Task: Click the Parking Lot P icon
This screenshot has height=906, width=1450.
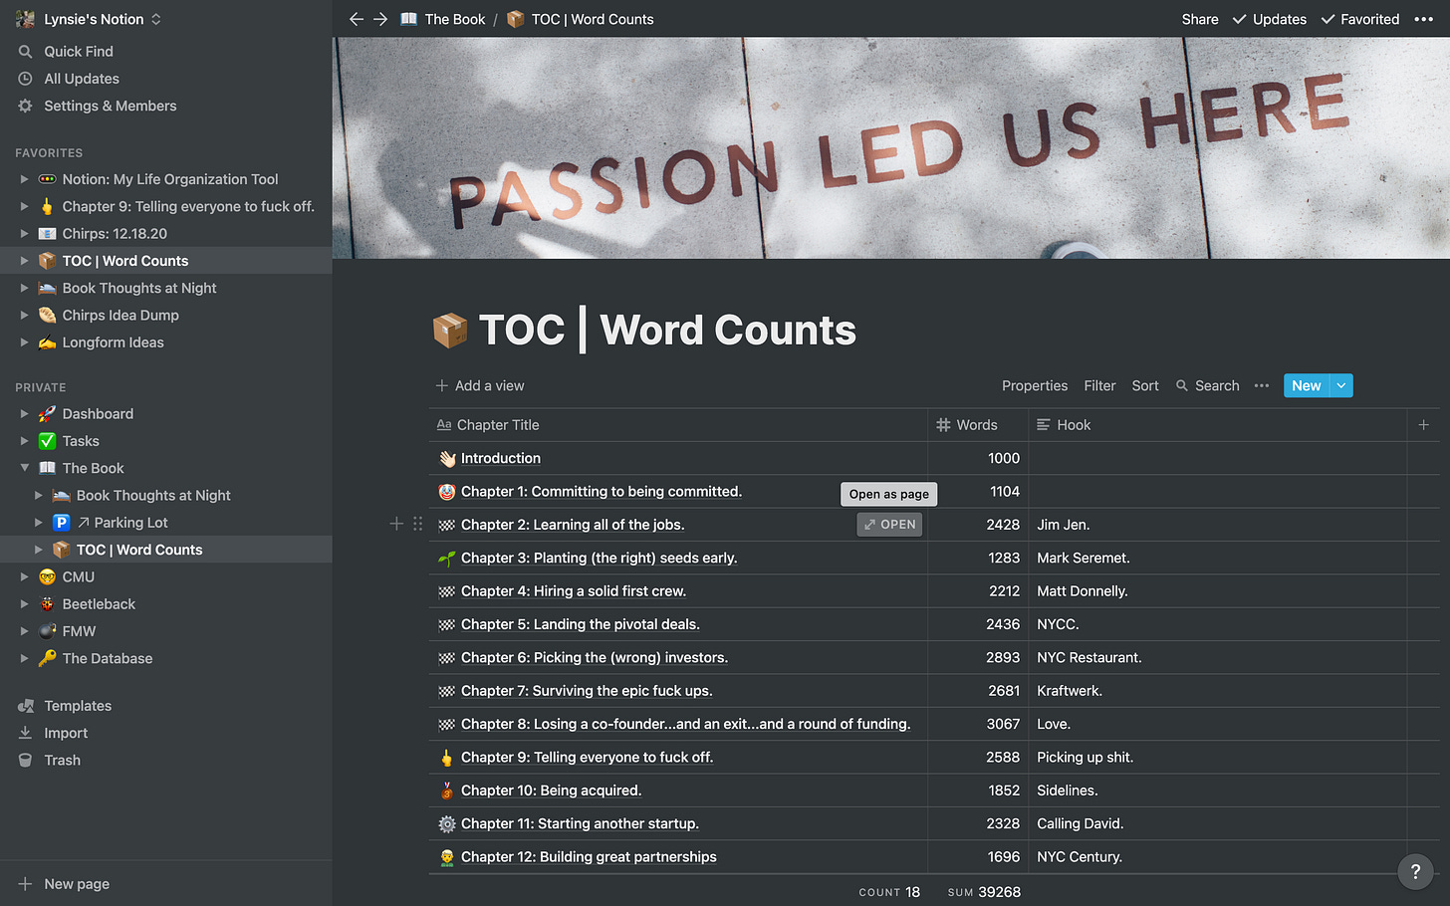Action: (61, 523)
